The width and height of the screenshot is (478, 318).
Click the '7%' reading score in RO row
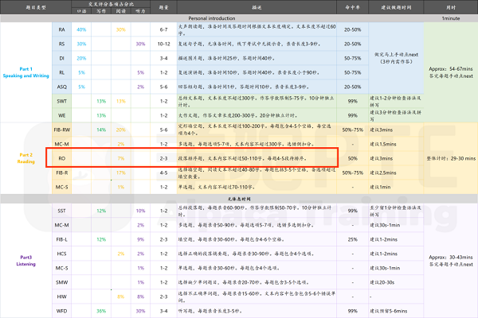point(121,158)
